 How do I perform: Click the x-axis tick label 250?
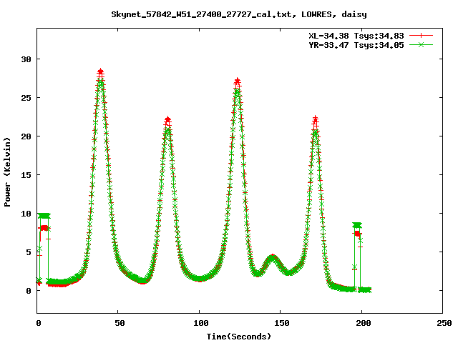tap(444, 323)
